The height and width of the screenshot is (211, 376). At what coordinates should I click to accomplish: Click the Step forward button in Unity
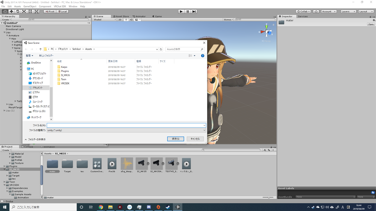point(194,12)
